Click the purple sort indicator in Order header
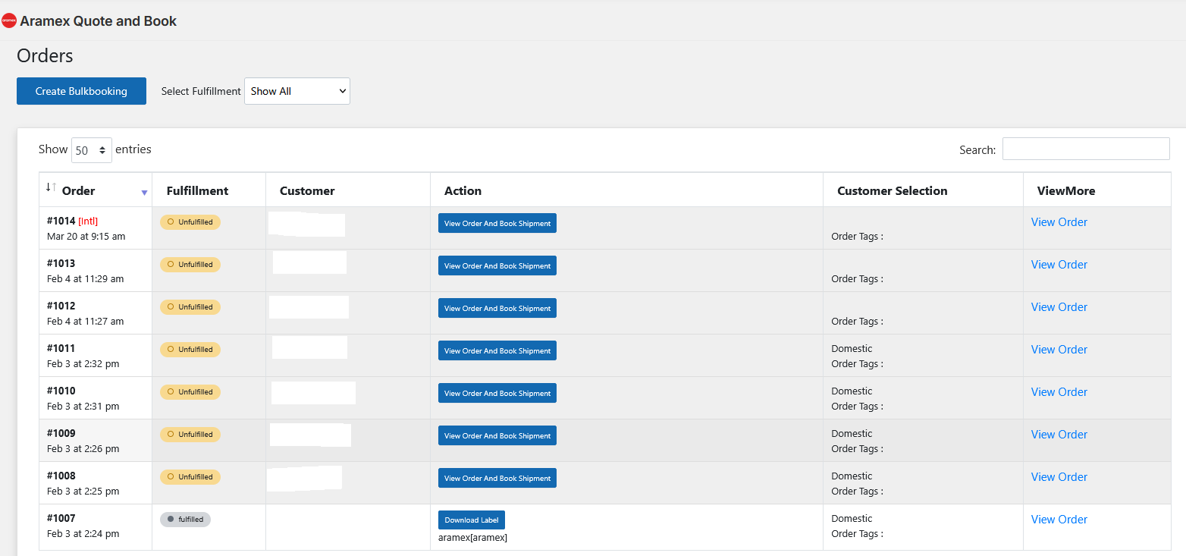 [144, 193]
